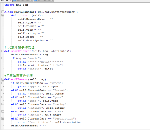
Task: Collapse the elif "year" fold marker
Action: [x=3, y=97]
